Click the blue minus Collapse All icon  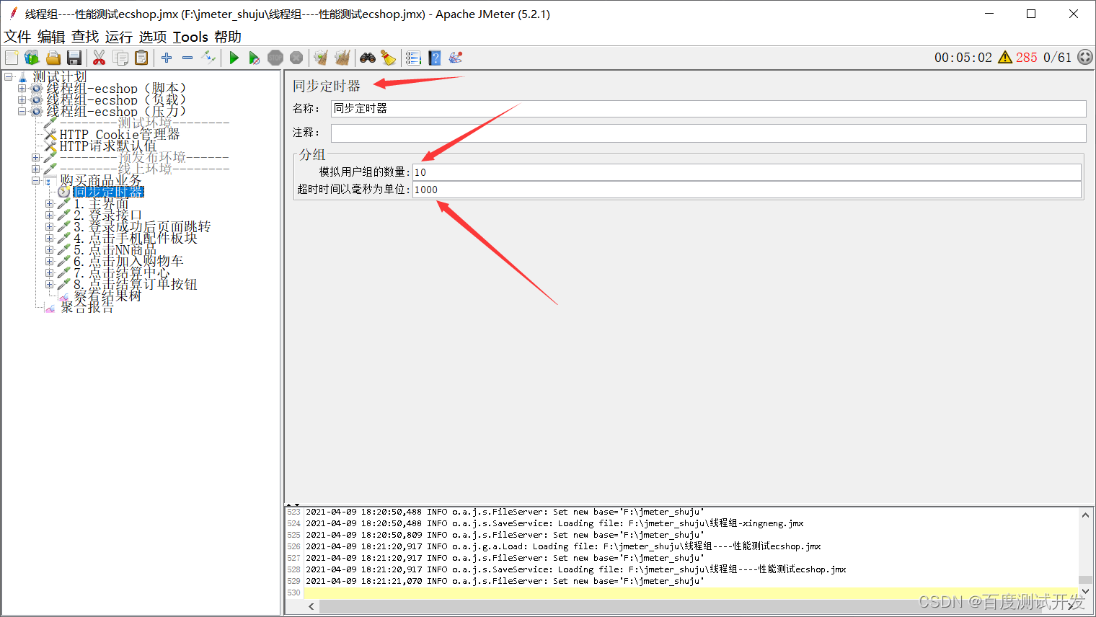187,58
